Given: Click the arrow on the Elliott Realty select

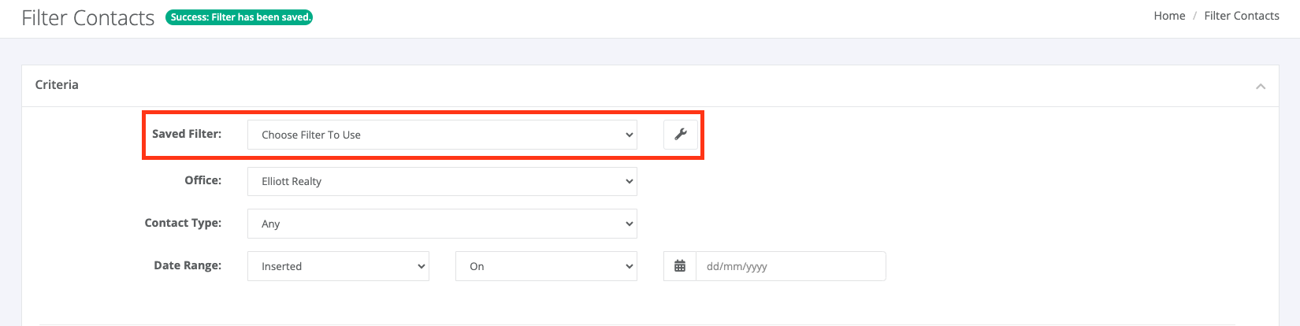Looking at the screenshot, I should click(629, 181).
